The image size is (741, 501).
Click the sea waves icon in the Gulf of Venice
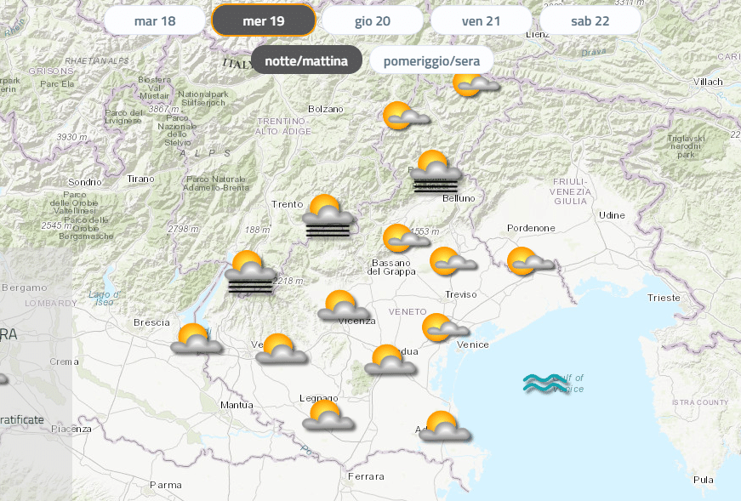pos(544,384)
